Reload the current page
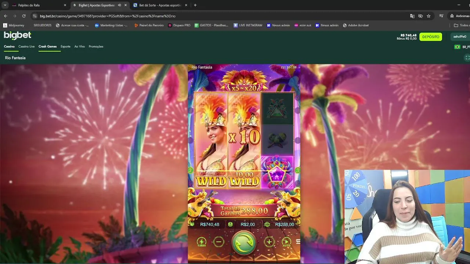Viewport: 470px width, 264px height. tap(24, 16)
